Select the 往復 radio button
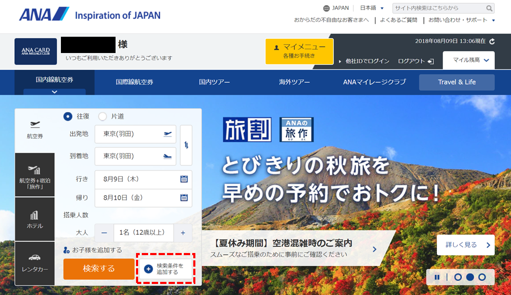The height and width of the screenshot is (295, 511). [x=68, y=116]
